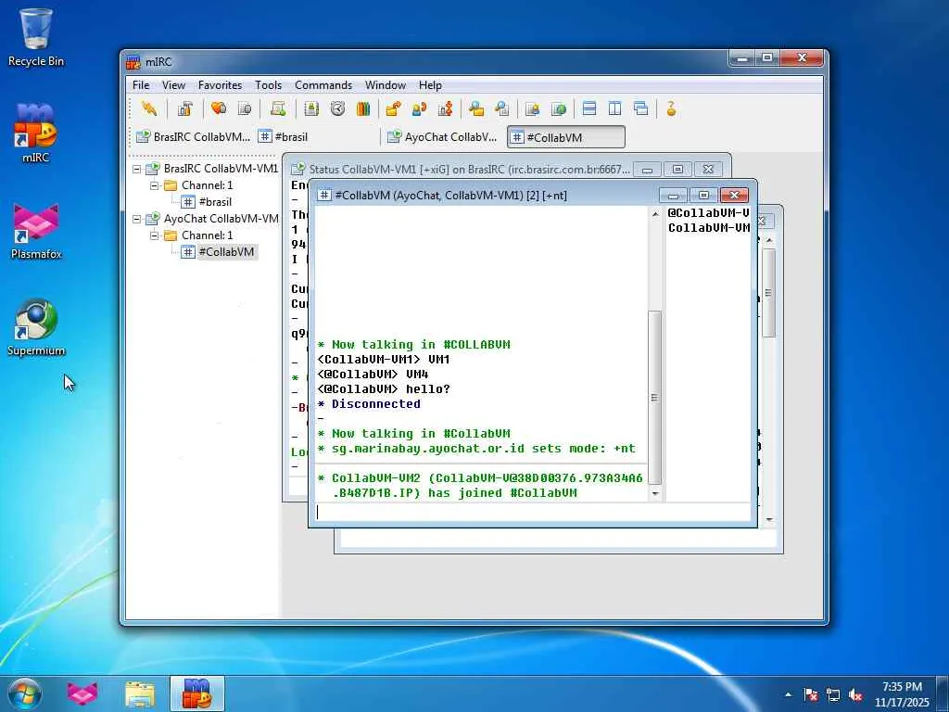The height and width of the screenshot is (712, 949).
Task: Click the #CollabVM switchbar button
Action: (566, 137)
